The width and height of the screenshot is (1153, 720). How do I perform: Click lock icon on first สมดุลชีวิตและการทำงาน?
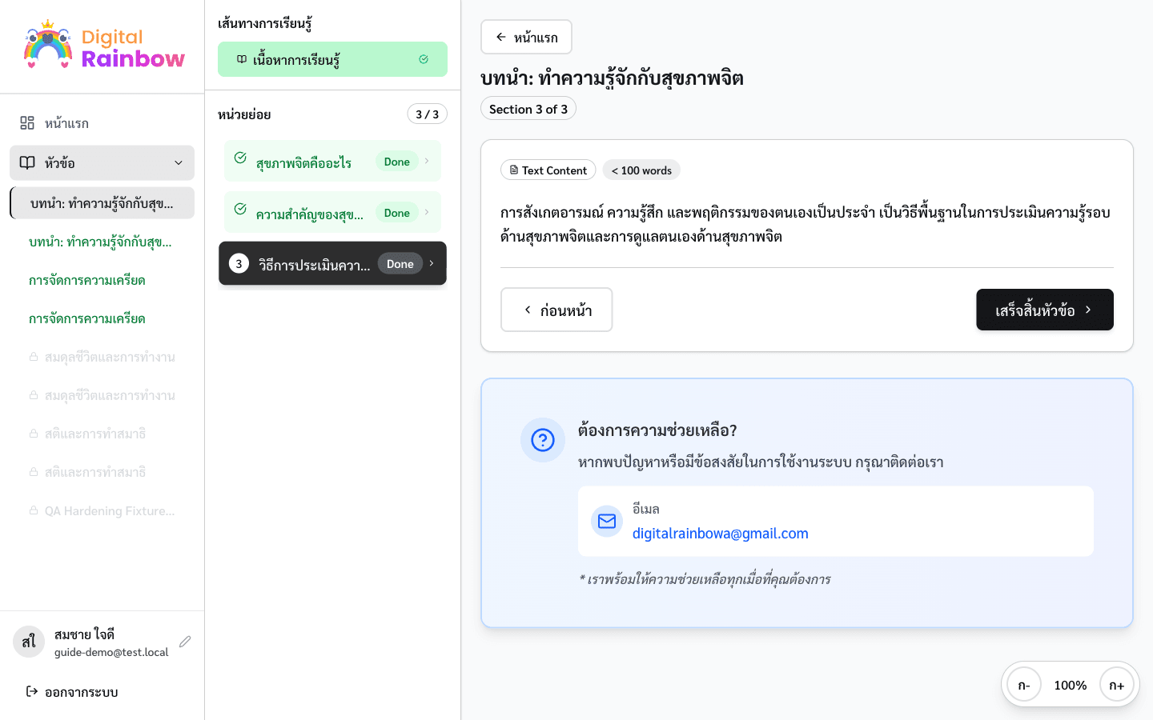pos(34,357)
